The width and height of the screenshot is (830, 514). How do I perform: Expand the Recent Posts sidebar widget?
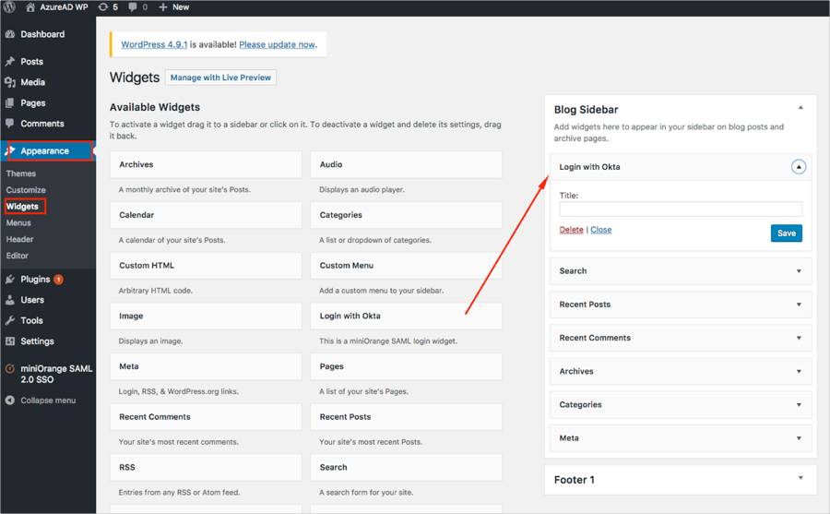[x=799, y=305]
